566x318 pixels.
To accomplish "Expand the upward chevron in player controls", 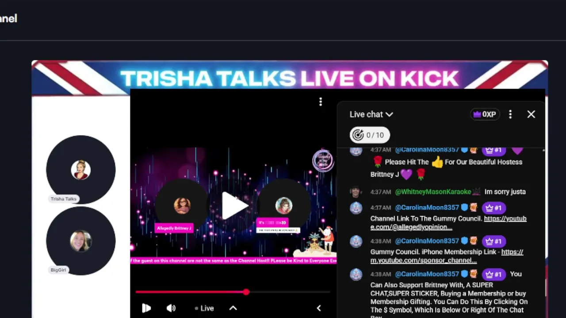I will point(233,308).
